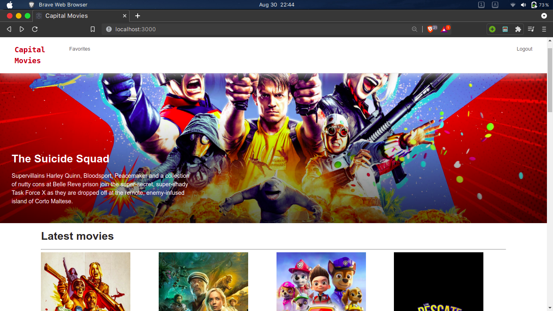
Task: Go back using the back arrow
Action: point(9,29)
